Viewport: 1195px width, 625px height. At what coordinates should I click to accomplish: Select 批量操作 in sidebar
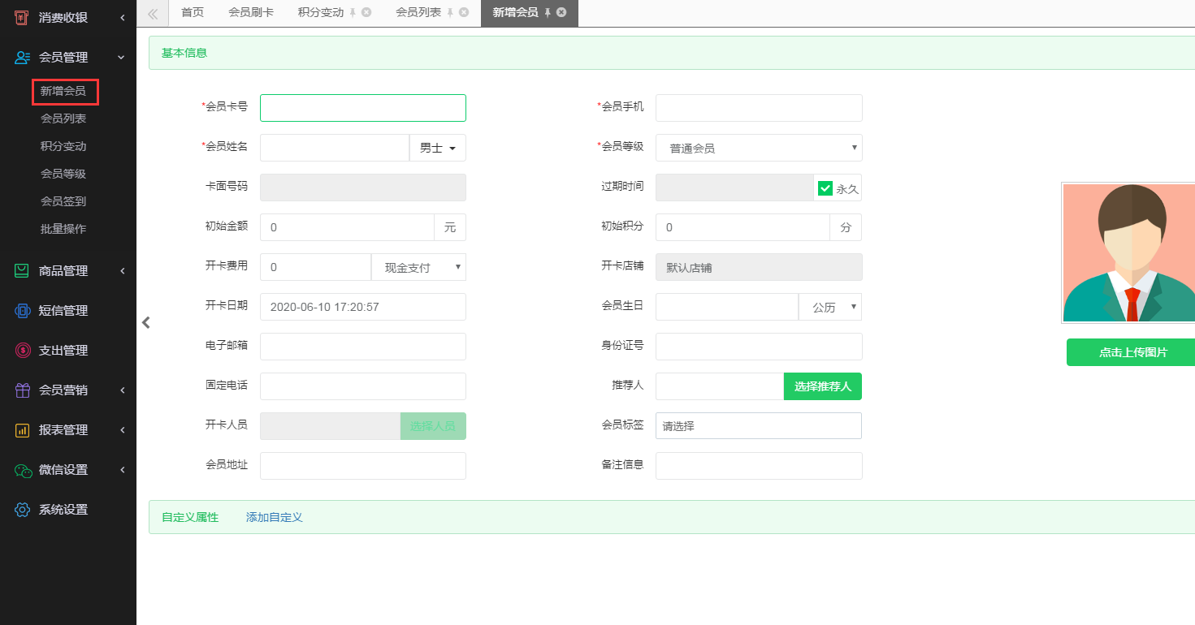pos(63,229)
